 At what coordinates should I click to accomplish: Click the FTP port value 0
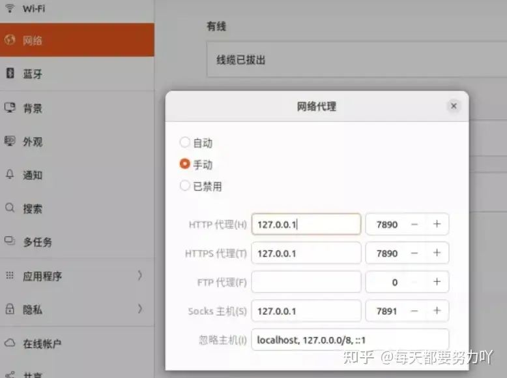point(394,282)
